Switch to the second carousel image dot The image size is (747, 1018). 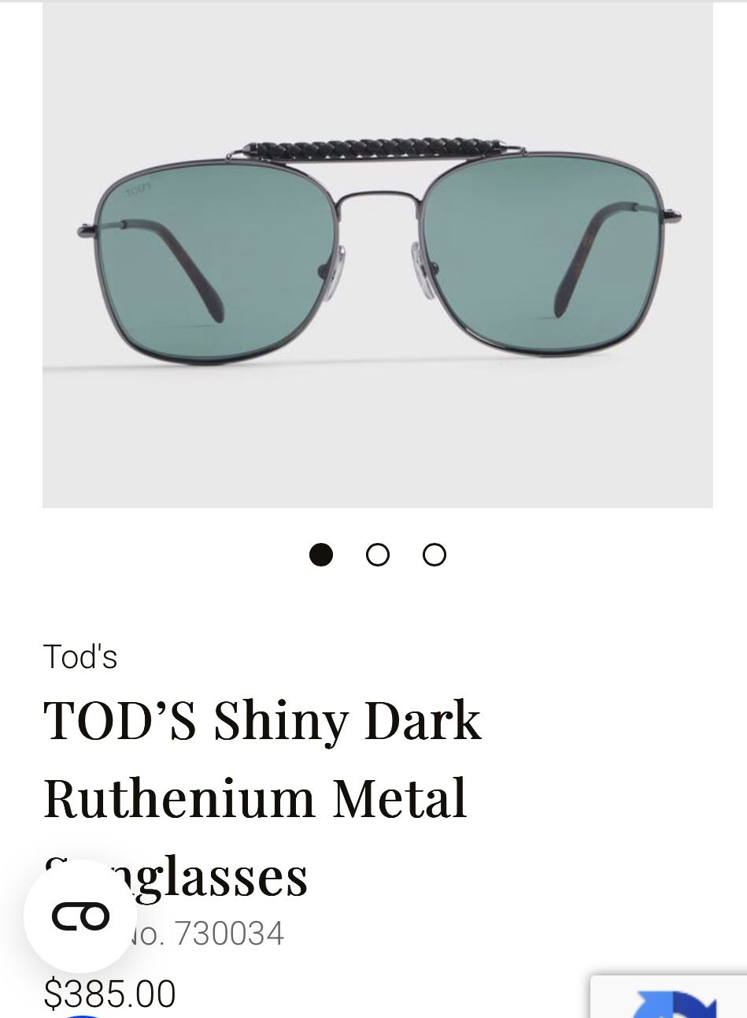pyautogui.click(x=378, y=555)
